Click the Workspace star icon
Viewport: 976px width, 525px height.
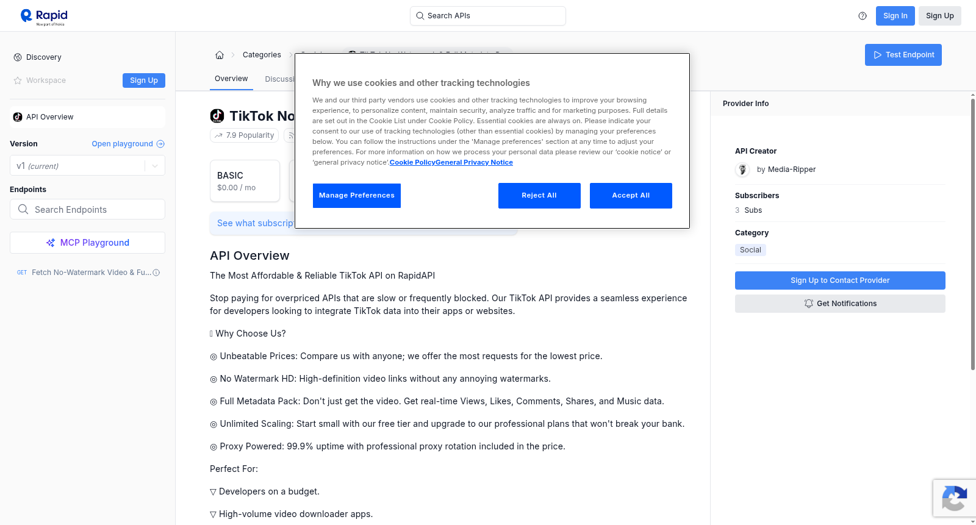click(x=18, y=80)
